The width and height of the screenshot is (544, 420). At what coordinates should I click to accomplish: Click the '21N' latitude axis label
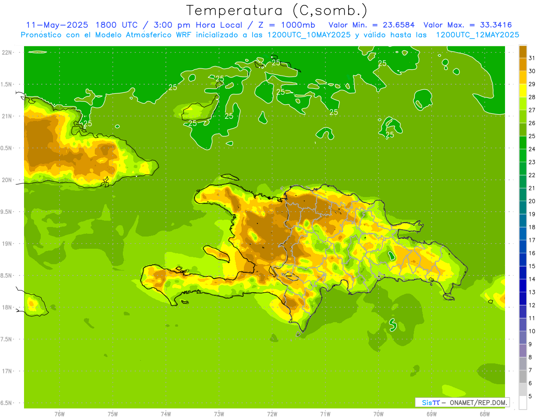pyautogui.click(x=6, y=116)
